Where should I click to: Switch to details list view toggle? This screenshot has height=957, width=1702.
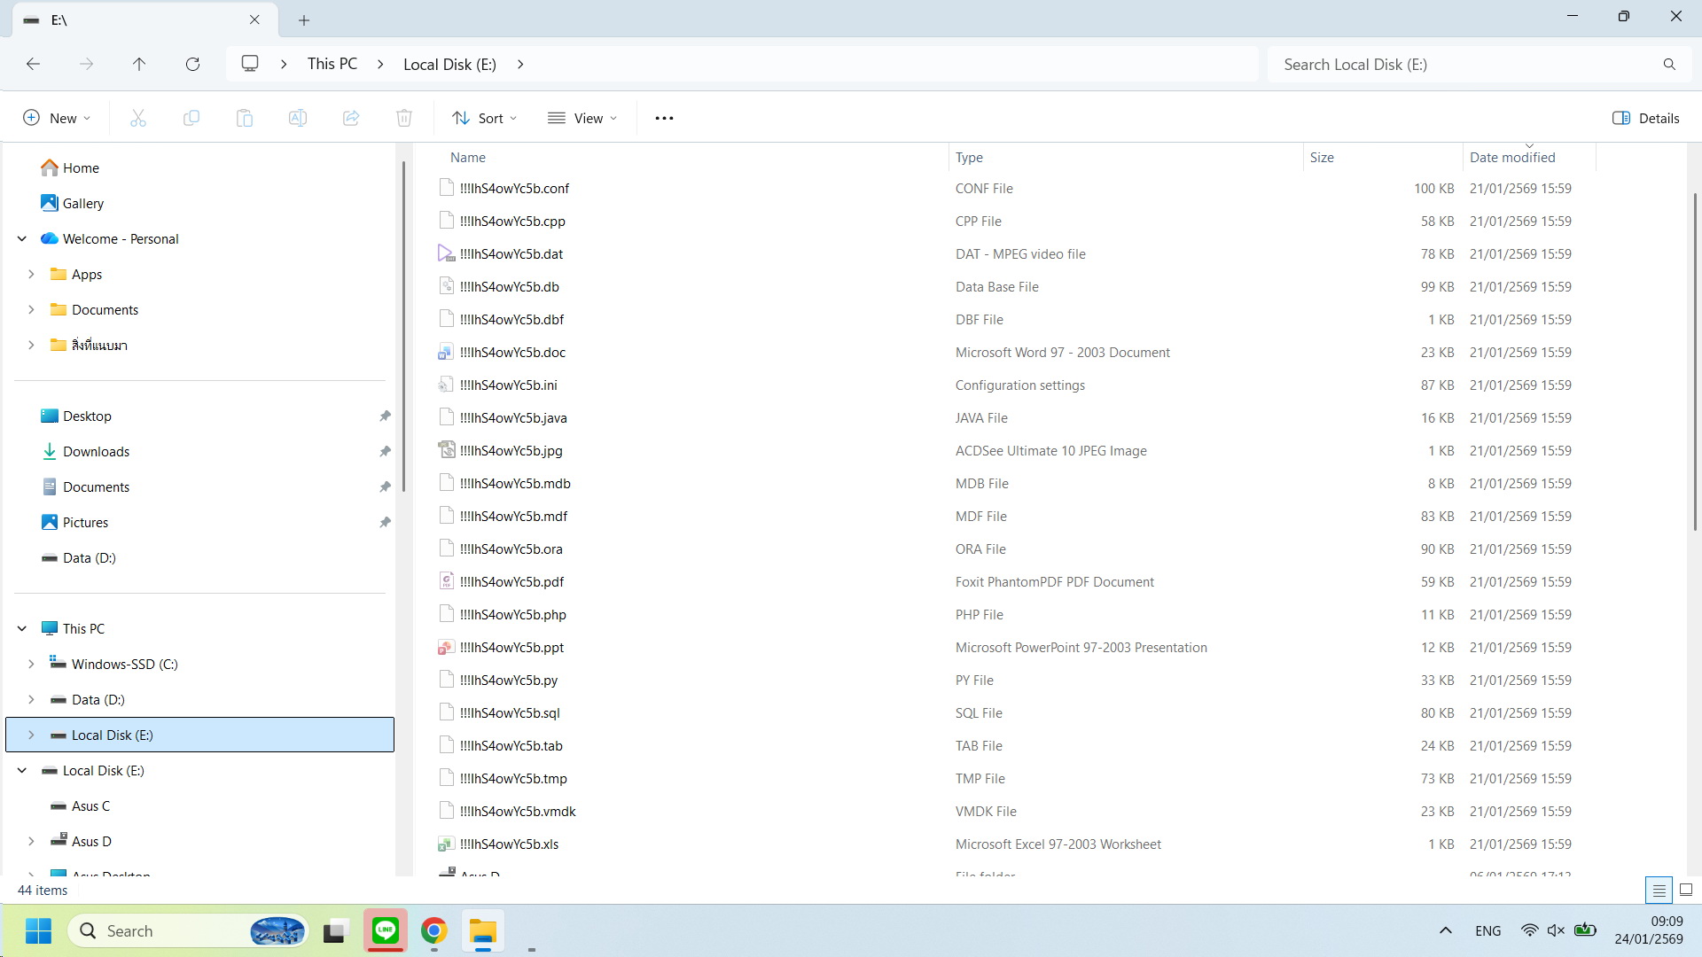click(x=1659, y=890)
